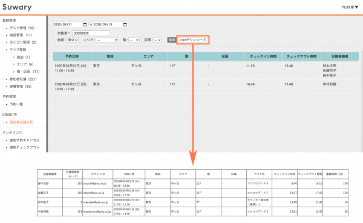Viewport: 363px width, 223px height.
Task: Expand the 区画 section dropdown
Action: 157,40
